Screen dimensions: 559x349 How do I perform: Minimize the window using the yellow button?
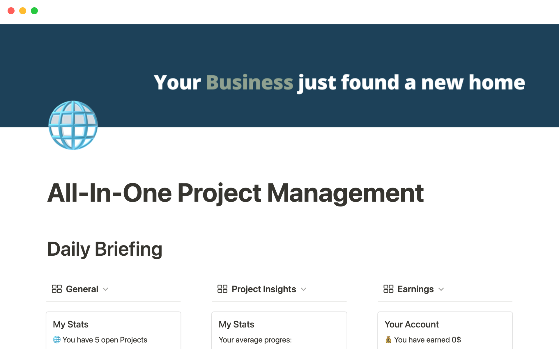click(x=23, y=11)
